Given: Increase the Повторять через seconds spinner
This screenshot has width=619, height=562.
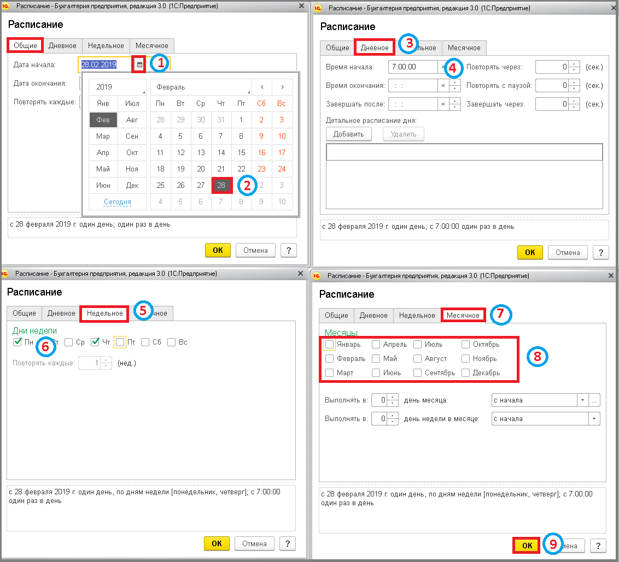Looking at the screenshot, I should [x=575, y=64].
